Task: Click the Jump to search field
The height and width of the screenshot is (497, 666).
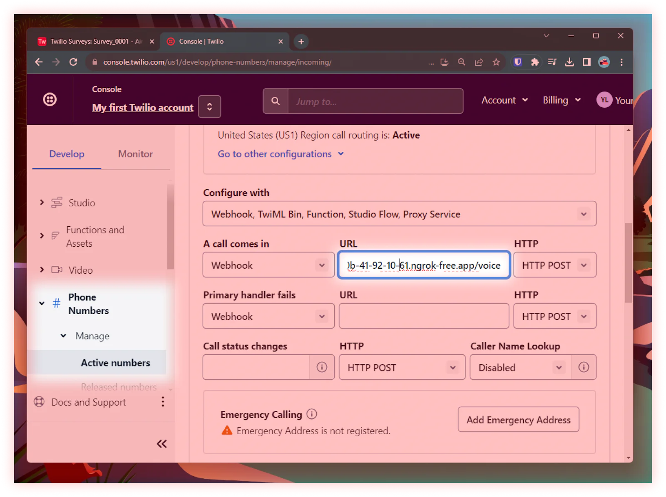Action: 375,101
